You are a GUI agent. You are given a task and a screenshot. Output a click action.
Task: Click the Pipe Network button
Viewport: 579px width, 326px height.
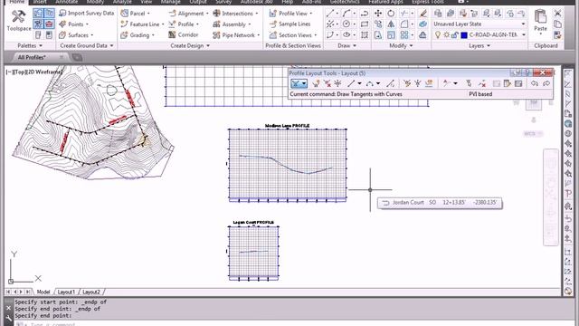point(236,35)
